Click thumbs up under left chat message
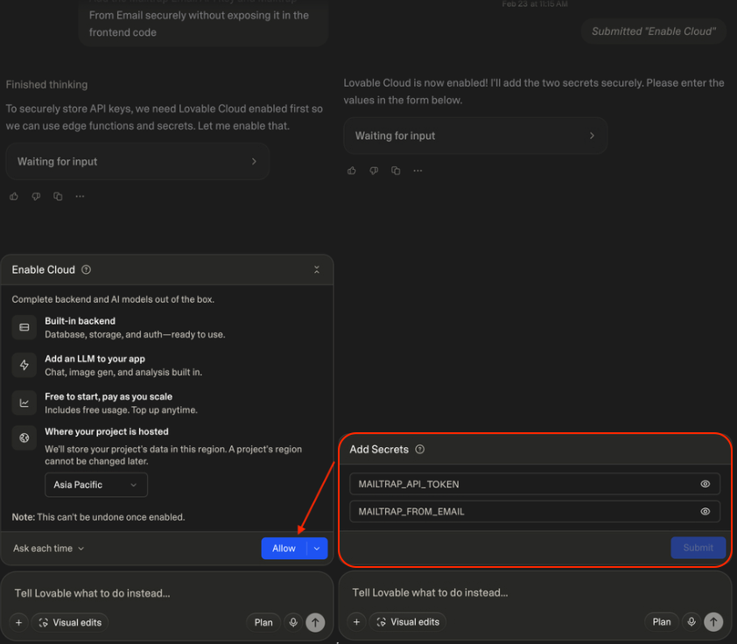The image size is (737, 644). pos(14,196)
